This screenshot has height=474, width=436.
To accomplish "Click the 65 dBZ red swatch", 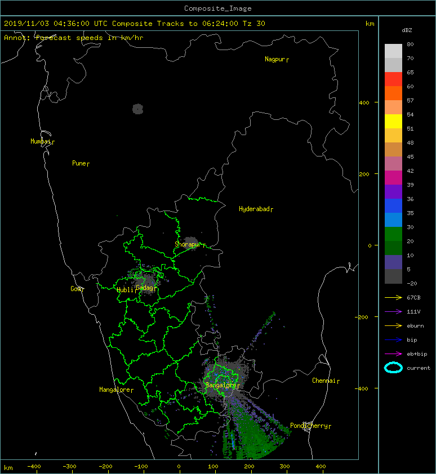I will click(393, 79).
